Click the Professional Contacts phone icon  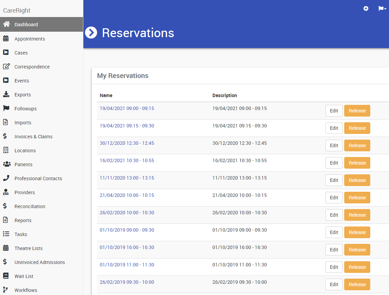point(6,178)
